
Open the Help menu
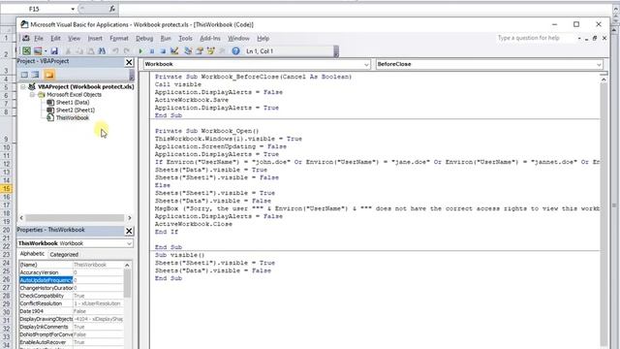coord(263,39)
